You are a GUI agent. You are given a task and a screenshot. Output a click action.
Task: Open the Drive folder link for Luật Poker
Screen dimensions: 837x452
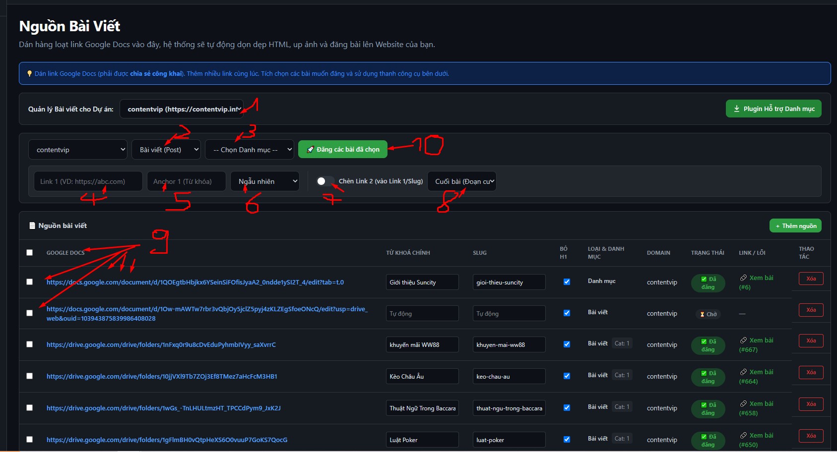(x=167, y=440)
